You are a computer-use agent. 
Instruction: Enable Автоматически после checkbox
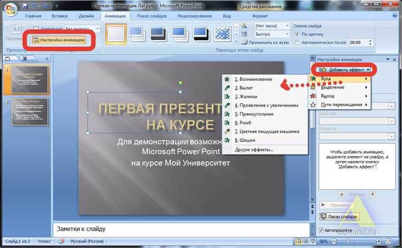pyautogui.click(x=297, y=42)
